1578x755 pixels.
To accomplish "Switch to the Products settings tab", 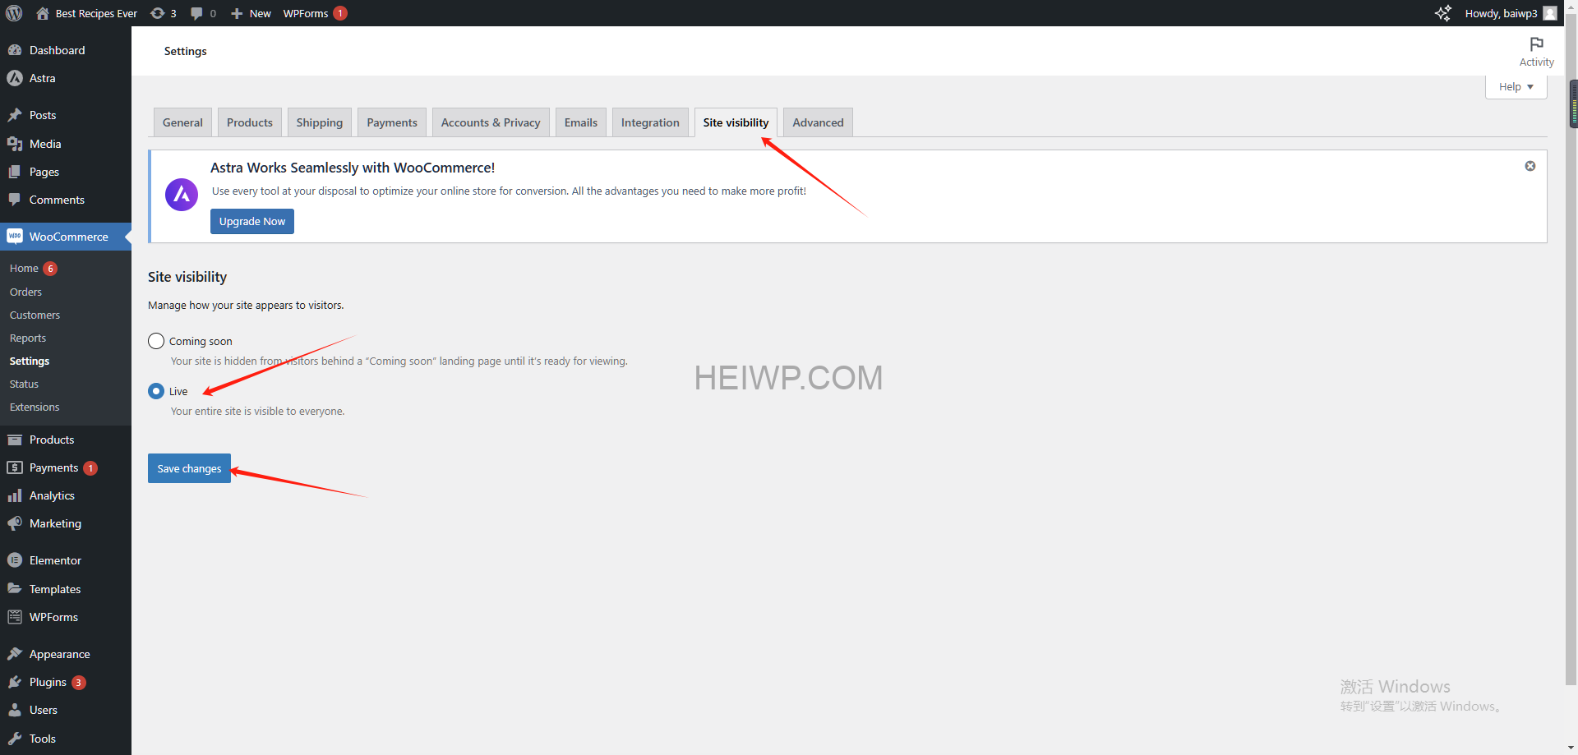I will pos(250,122).
